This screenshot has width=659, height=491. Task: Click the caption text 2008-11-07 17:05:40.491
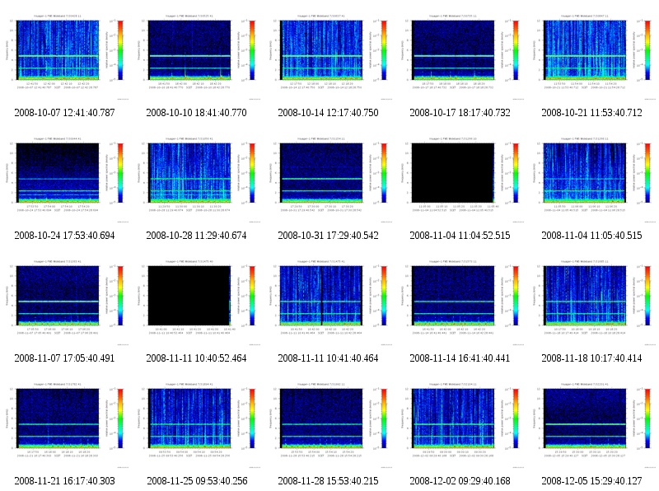point(65,358)
